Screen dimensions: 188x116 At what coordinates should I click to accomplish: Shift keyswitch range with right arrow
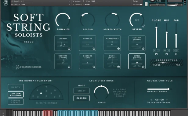tap(167, 100)
